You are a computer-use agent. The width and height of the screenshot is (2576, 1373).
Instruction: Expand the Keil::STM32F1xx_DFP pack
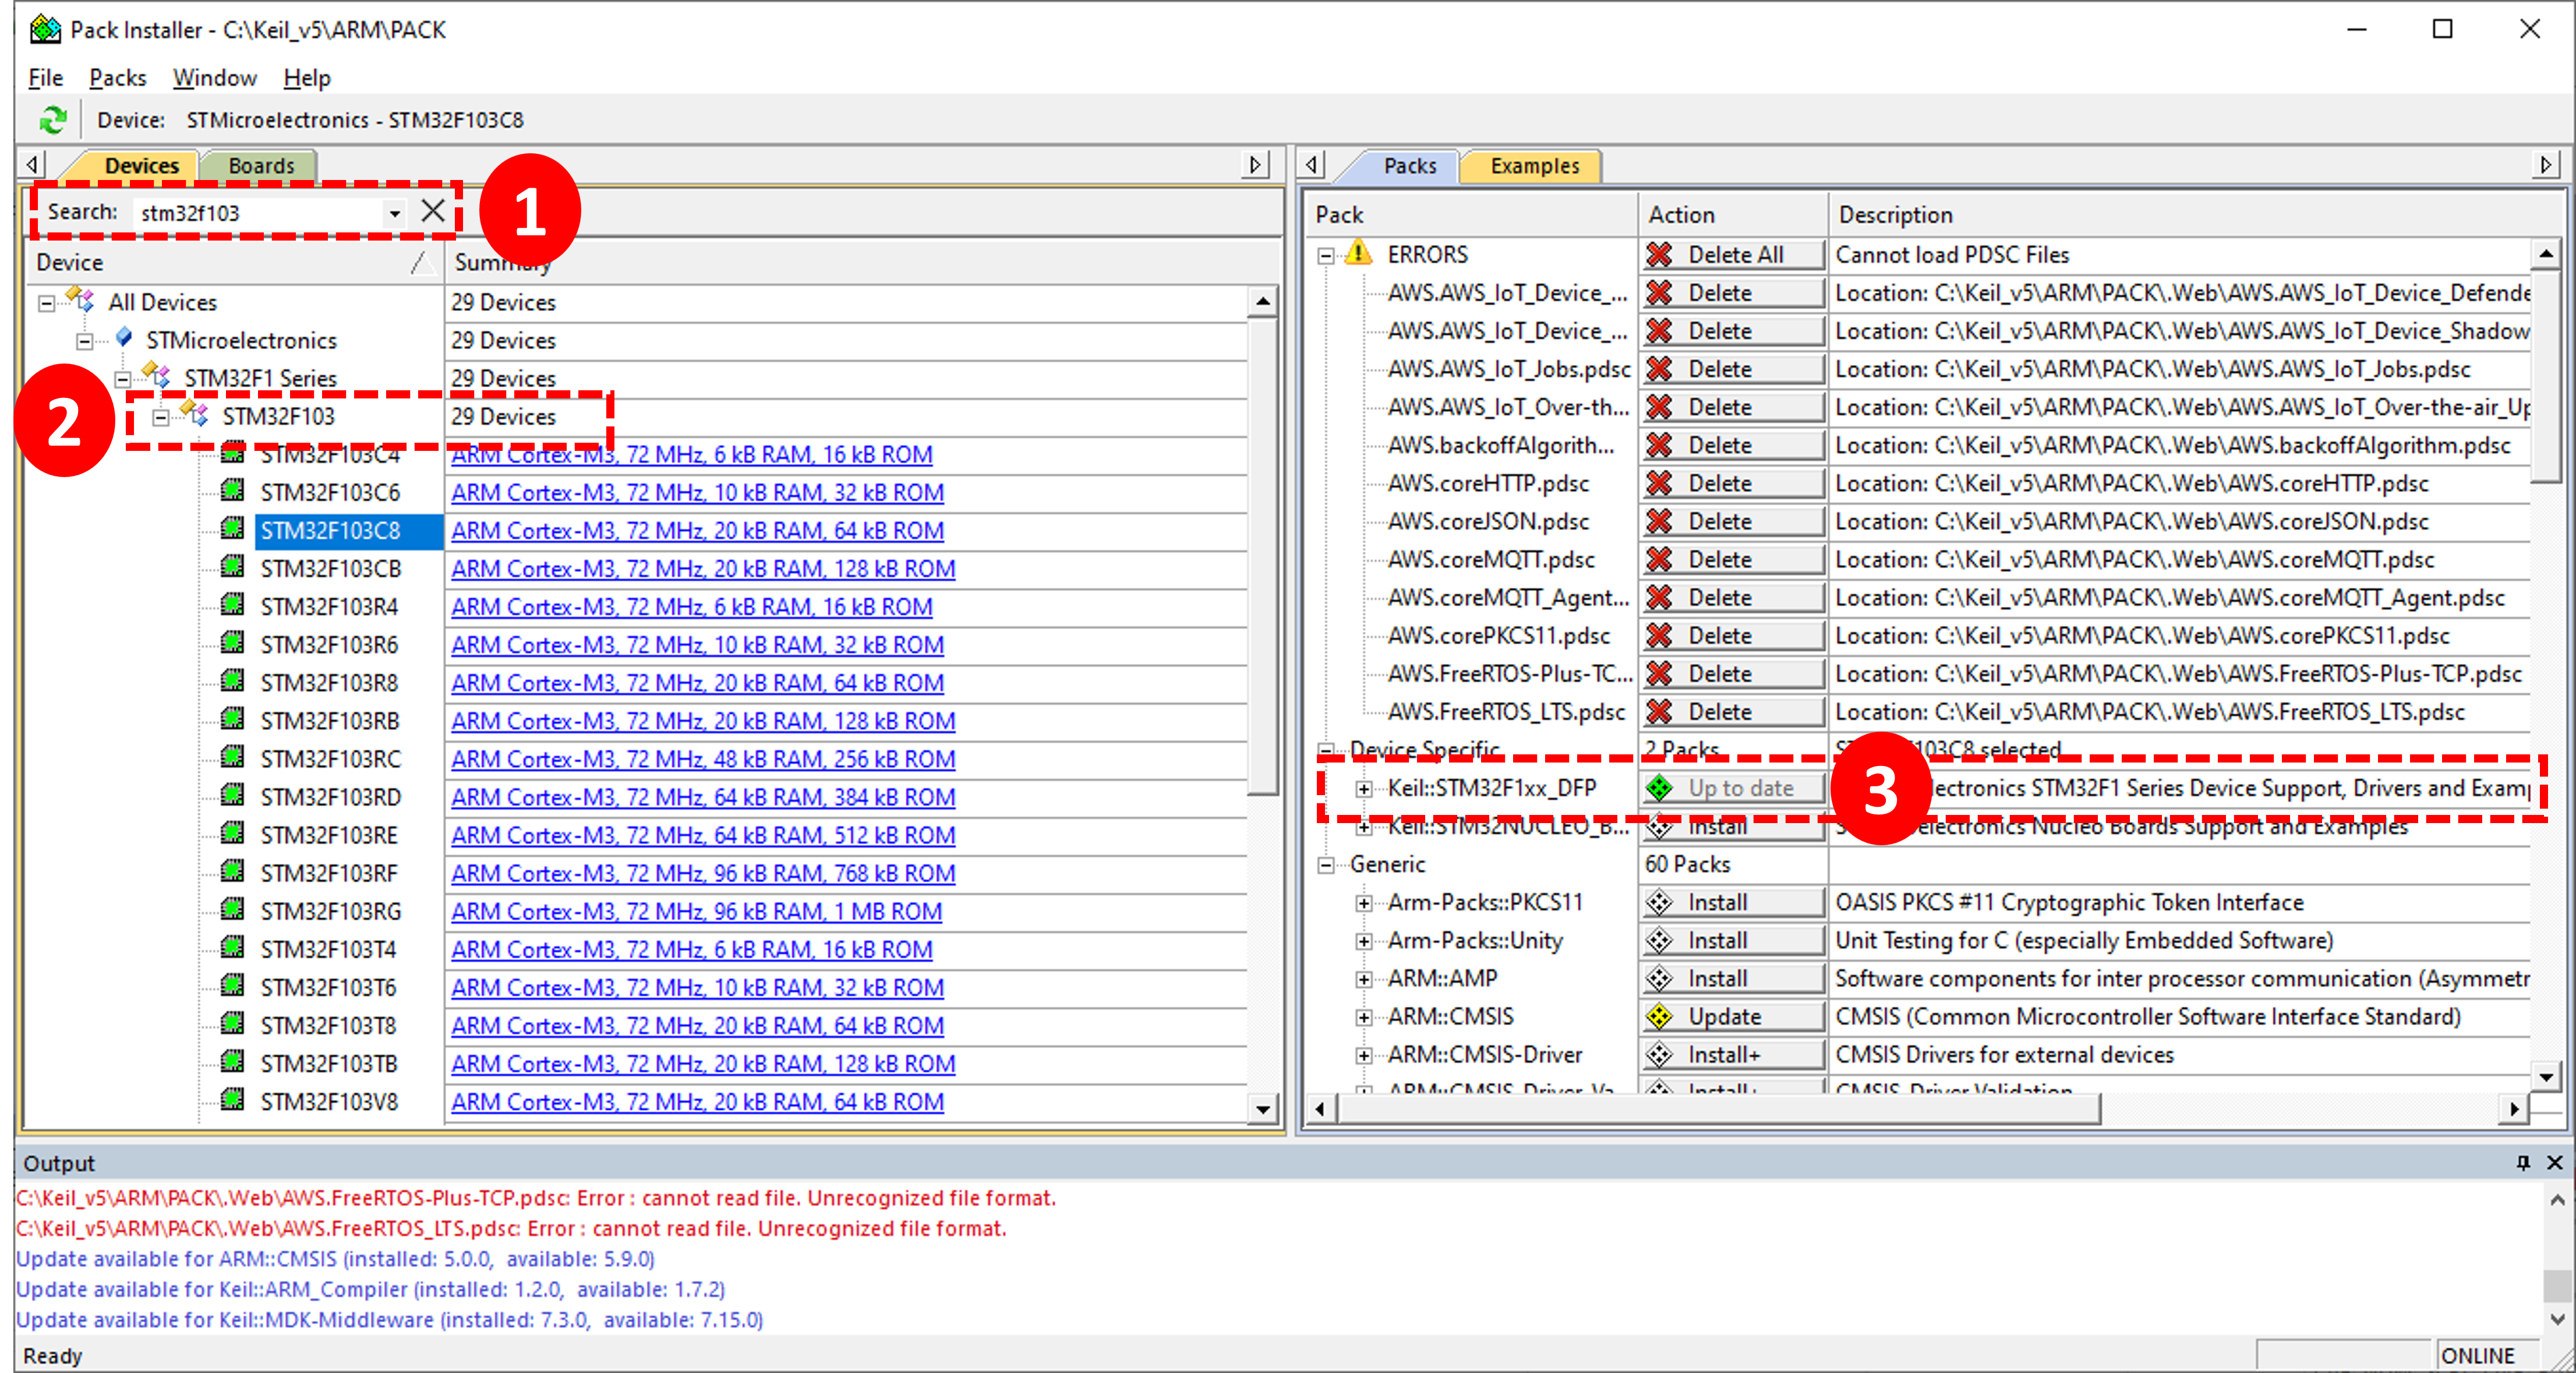(1364, 789)
